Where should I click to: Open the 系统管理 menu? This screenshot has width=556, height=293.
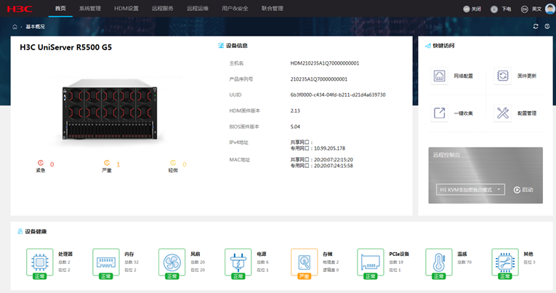coord(90,9)
